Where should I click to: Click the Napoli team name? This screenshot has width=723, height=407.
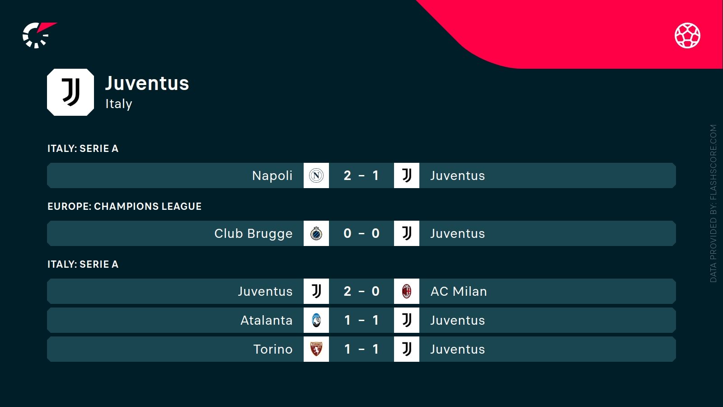(272, 175)
